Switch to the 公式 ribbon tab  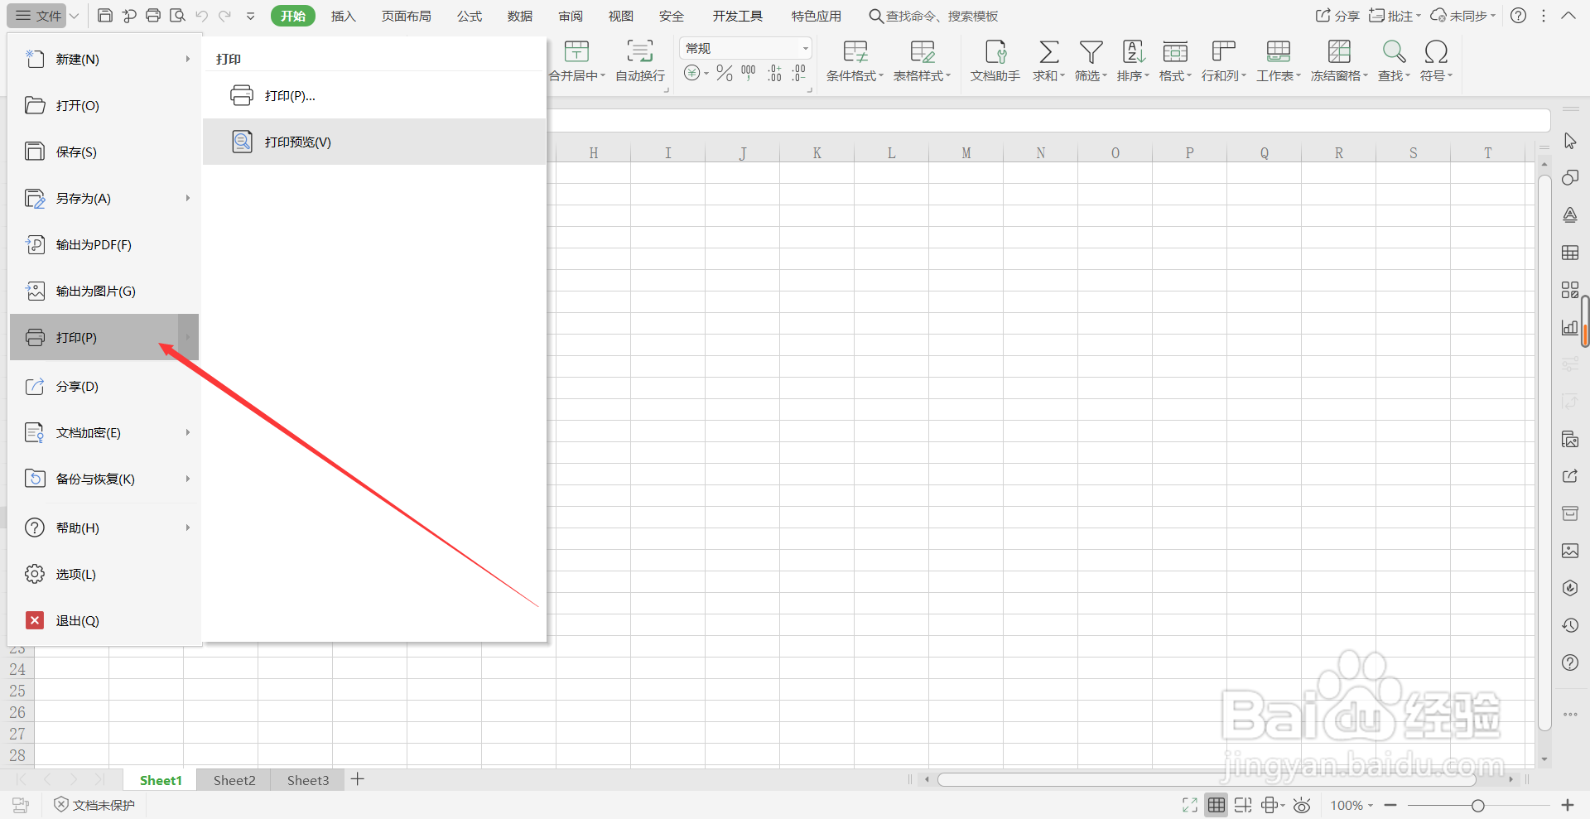point(470,16)
